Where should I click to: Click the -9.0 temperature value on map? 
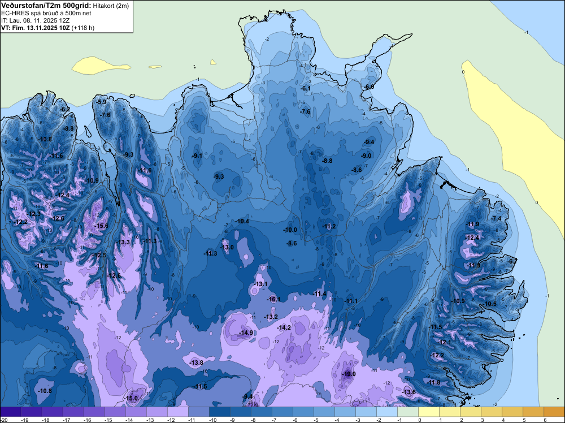click(366, 156)
